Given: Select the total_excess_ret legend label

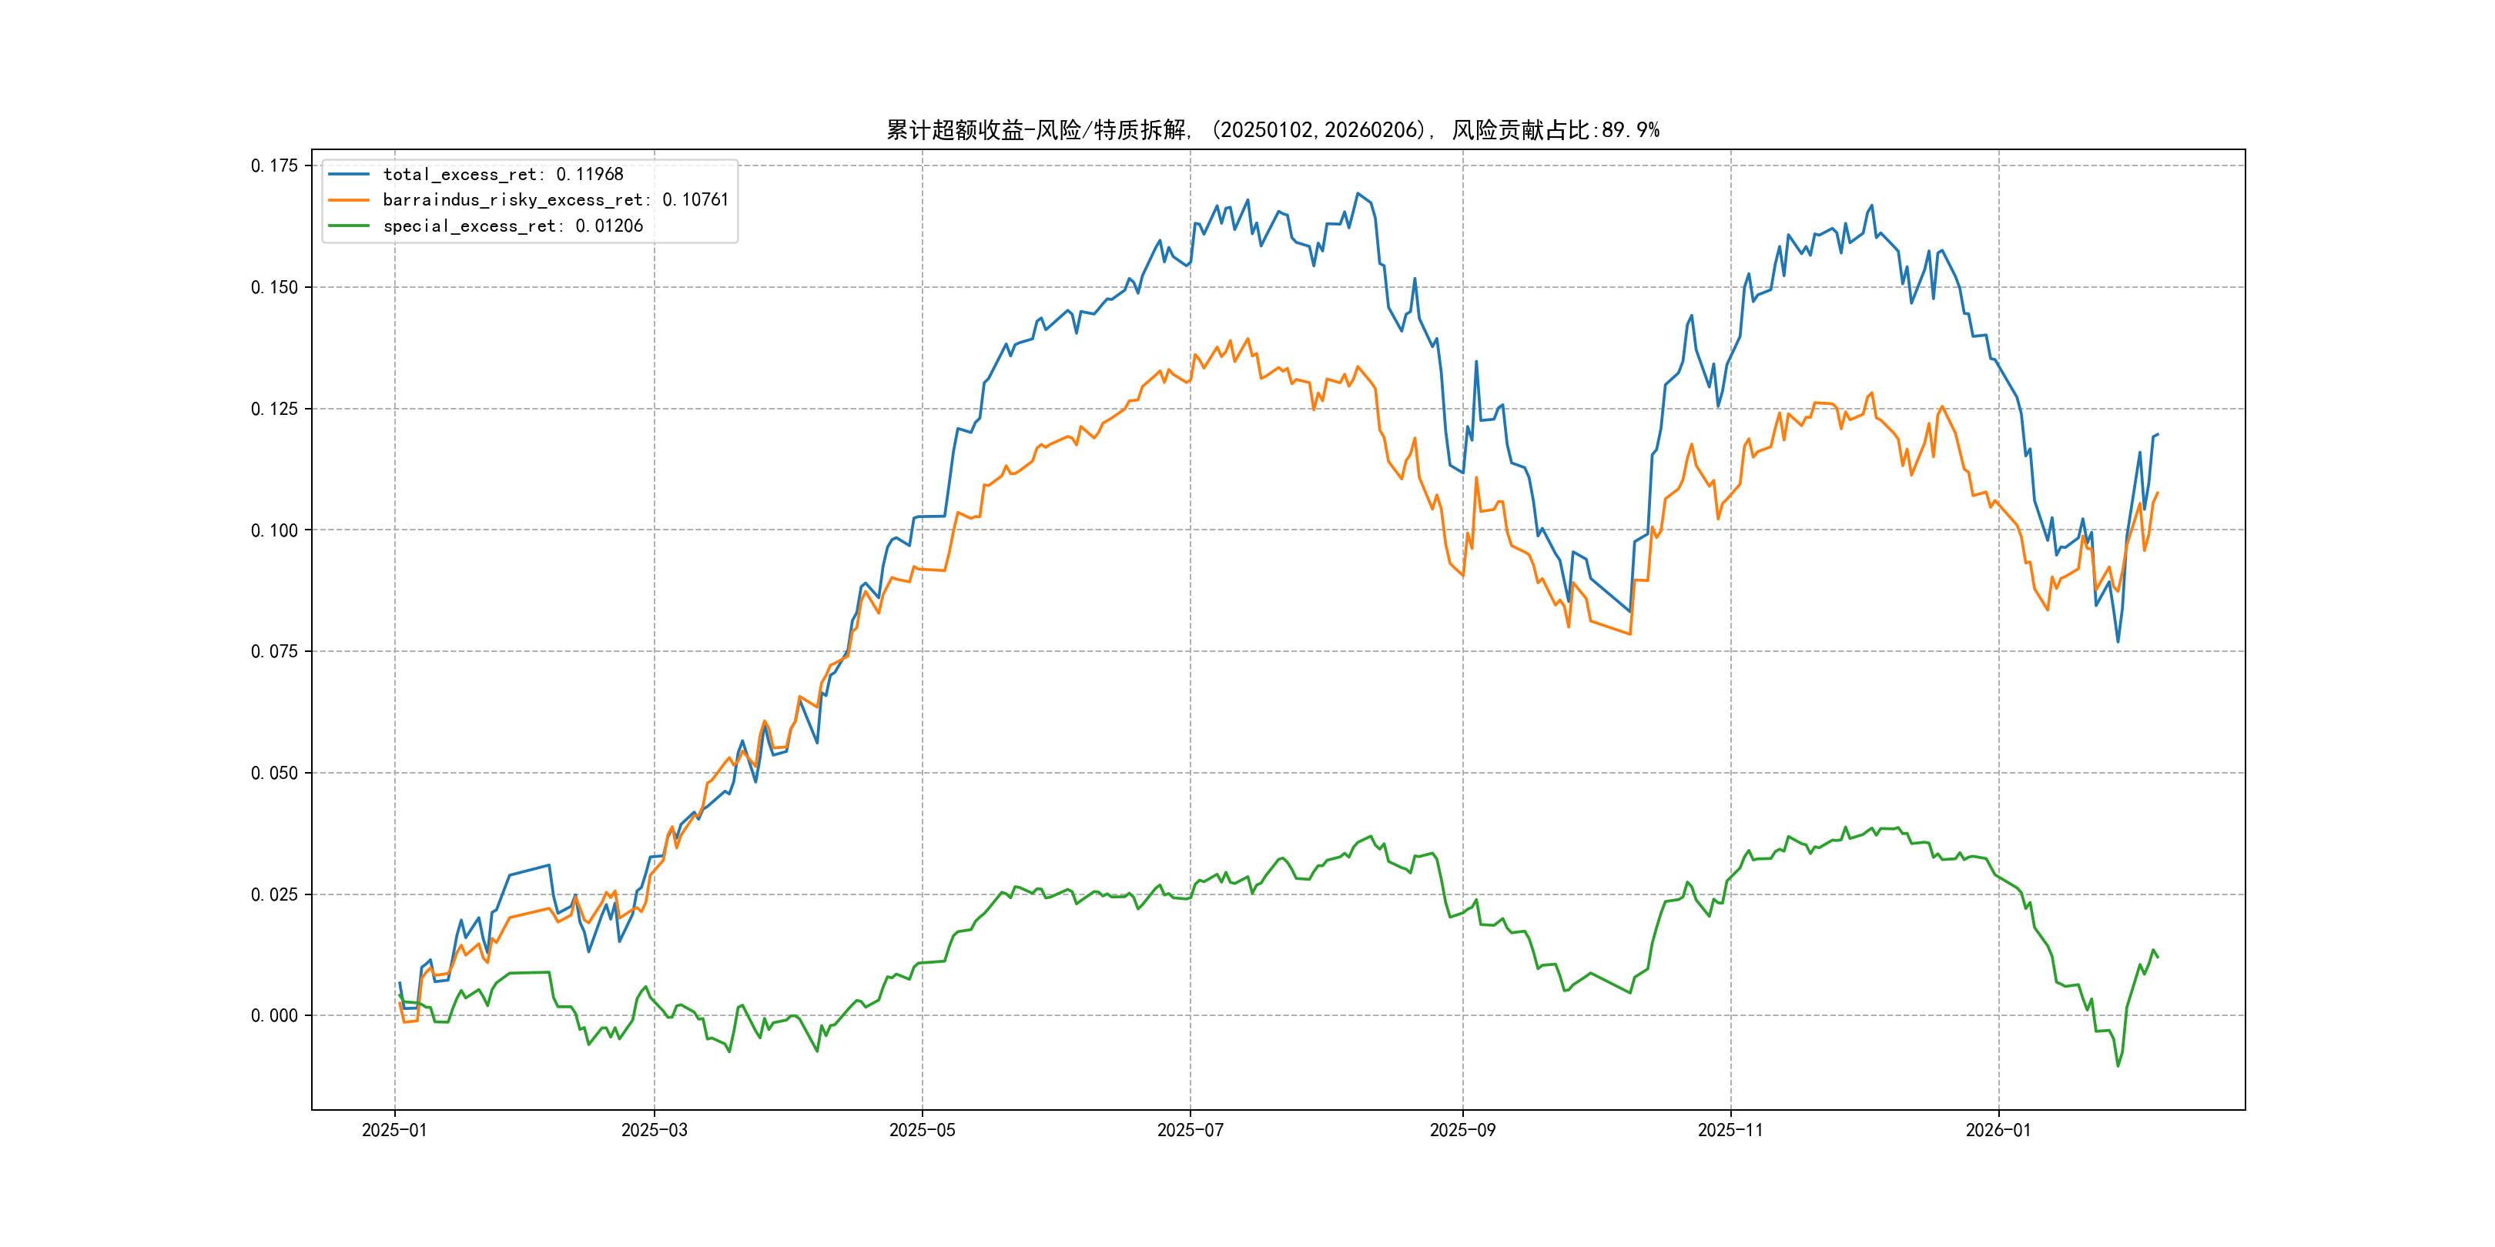Looking at the screenshot, I should point(503,174).
